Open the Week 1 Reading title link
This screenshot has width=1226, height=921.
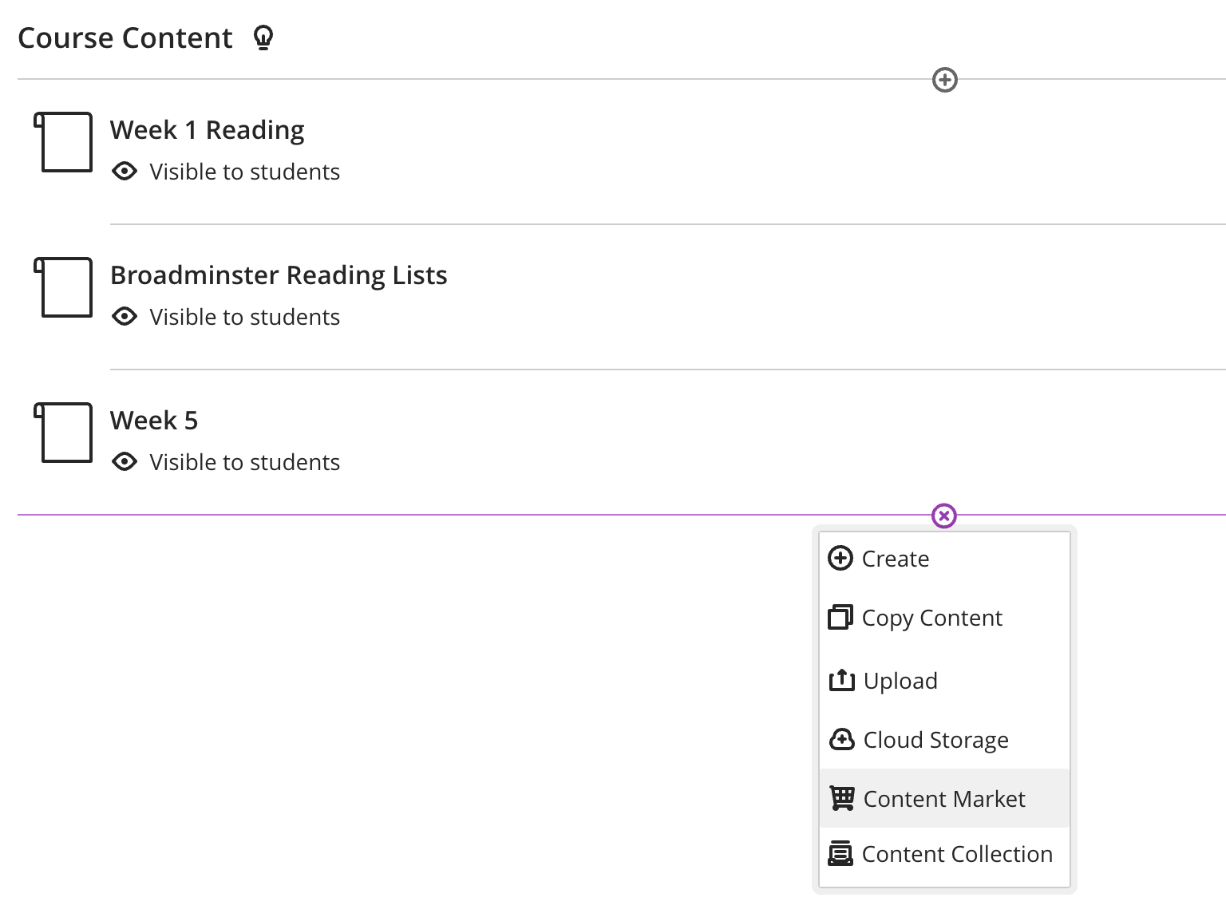click(x=208, y=130)
